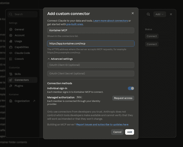Click the connector name field with Kontainer MCP

[91, 30]
